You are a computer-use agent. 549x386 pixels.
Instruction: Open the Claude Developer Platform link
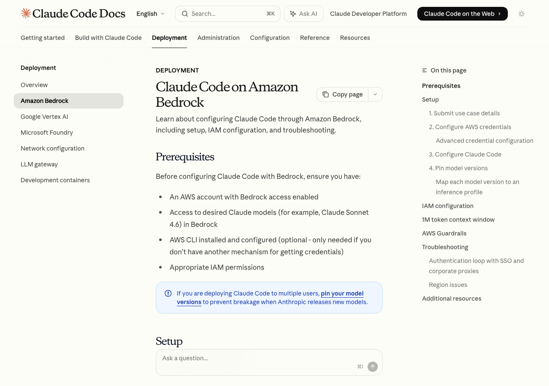tap(368, 14)
